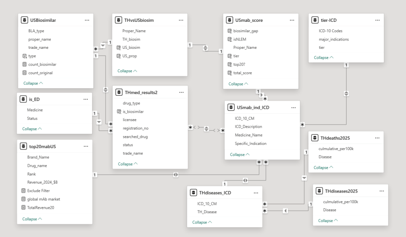Click relationship arrow between THvsUSbiosim and USmab_score
This screenshot has width=406, height=237.
[205, 48]
